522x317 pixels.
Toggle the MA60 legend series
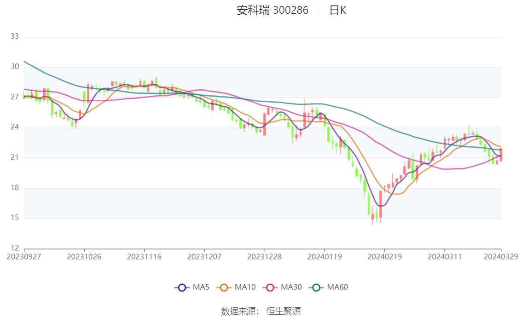328,287
